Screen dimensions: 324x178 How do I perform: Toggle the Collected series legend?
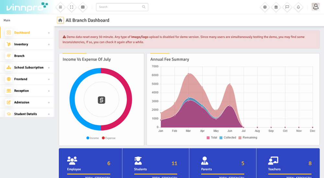point(227,138)
